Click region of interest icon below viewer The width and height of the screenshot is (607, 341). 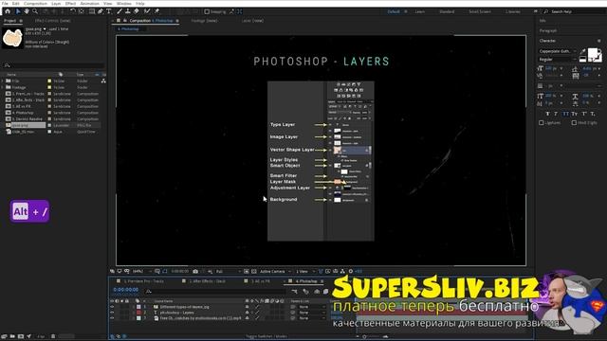click(x=247, y=272)
